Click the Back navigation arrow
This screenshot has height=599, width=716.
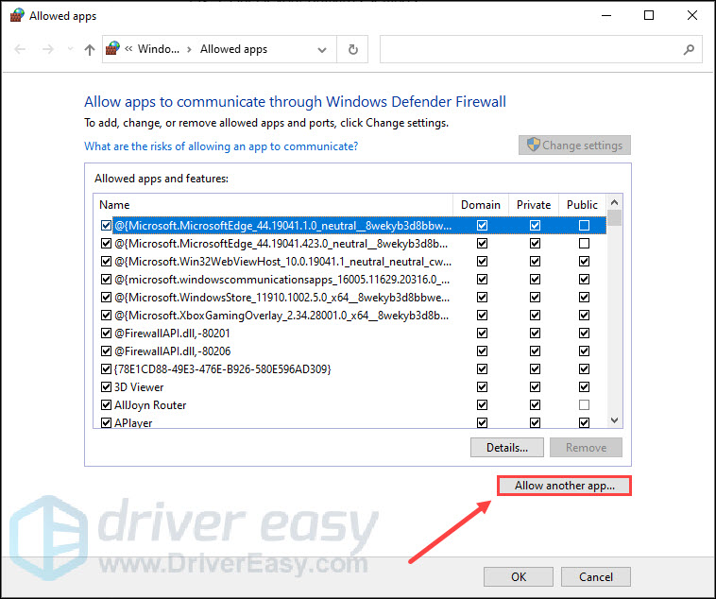coord(20,49)
